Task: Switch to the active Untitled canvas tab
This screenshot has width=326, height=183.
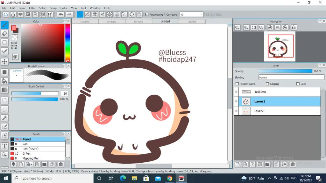Action: pyautogui.click(x=165, y=21)
